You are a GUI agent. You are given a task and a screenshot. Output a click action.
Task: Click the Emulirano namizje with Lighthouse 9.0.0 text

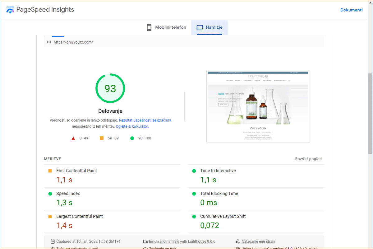pyautogui.click(x=182, y=242)
